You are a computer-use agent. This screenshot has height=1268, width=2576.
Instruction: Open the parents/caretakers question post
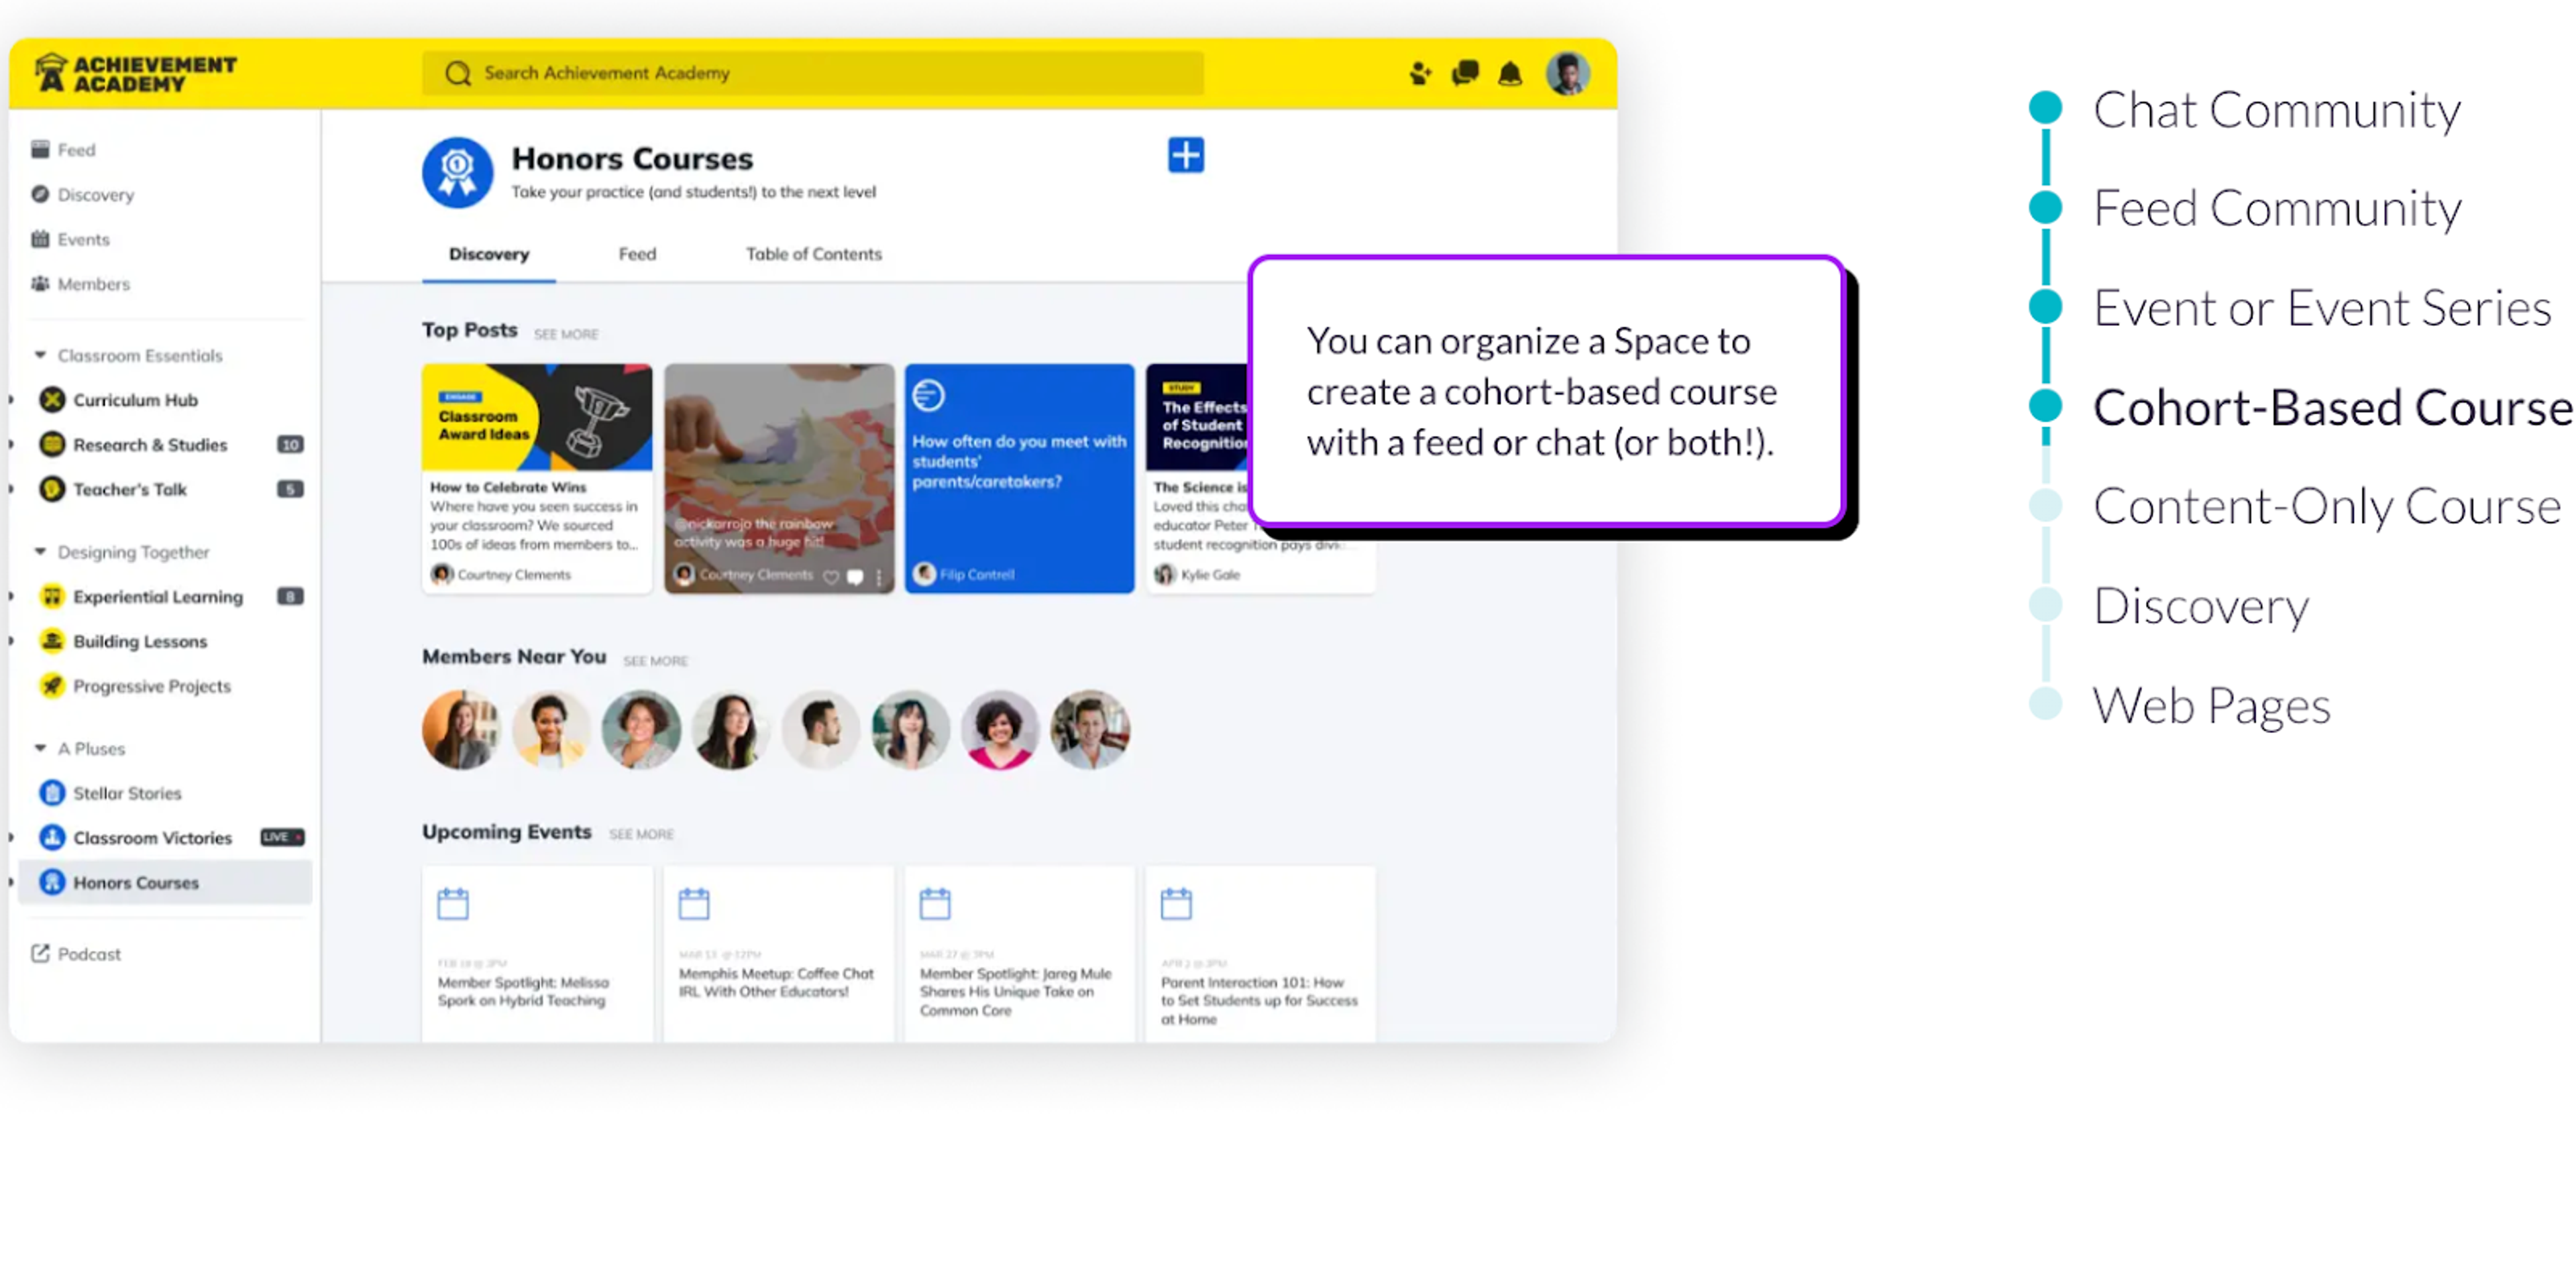(x=1020, y=479)
